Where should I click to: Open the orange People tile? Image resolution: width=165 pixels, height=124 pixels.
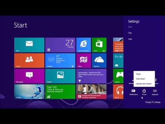(29, 61)
